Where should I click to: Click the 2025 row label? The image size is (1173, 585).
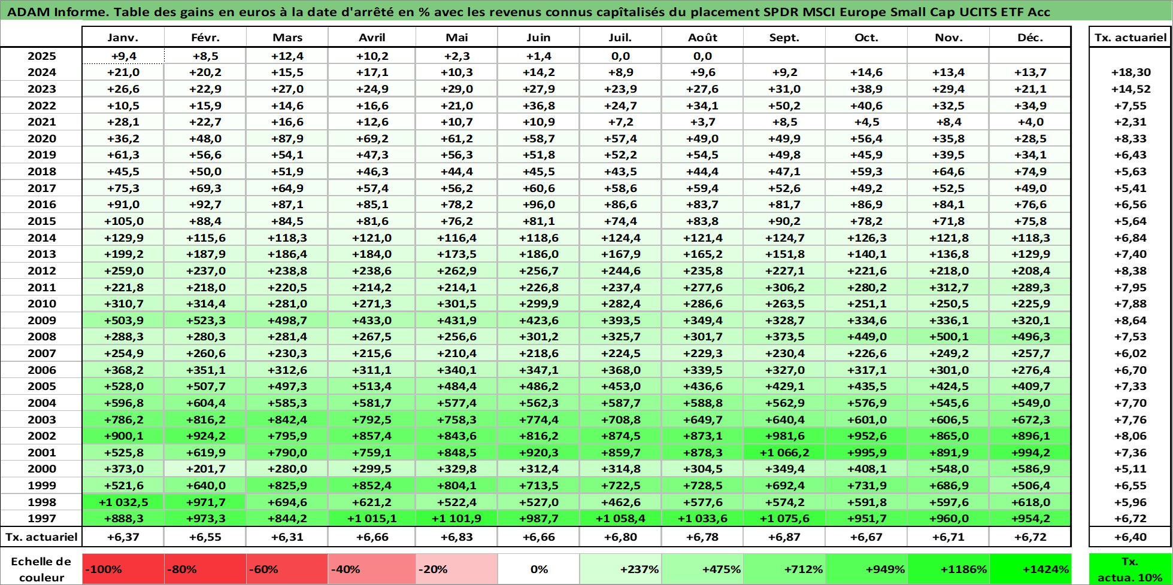tap(41, 56)
